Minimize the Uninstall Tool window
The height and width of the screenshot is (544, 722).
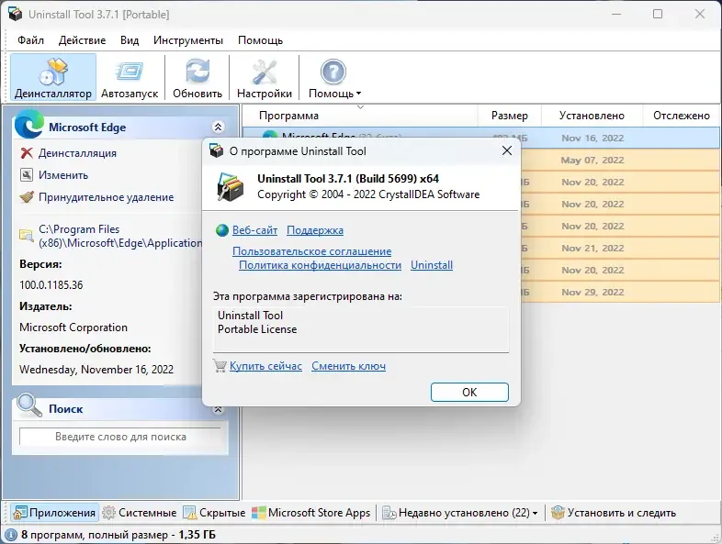pyautogui.click(x=616, y=14)
